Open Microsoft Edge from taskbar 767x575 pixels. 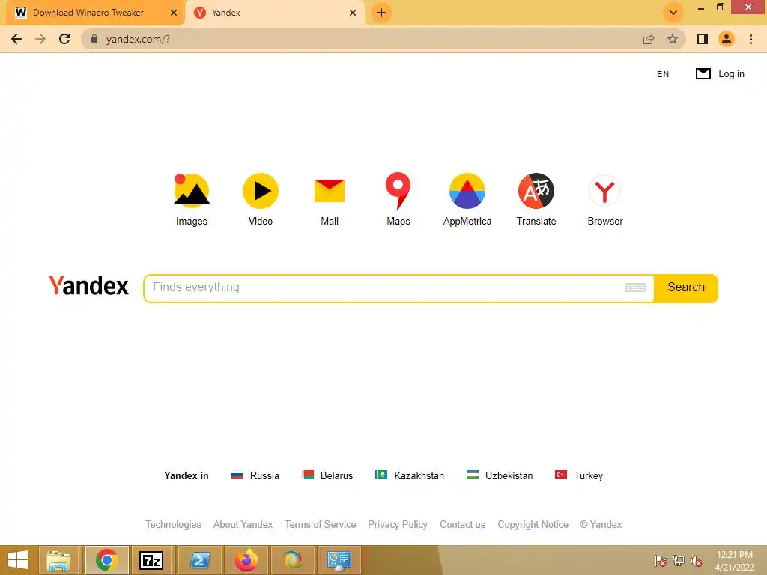[x=293, y=560]
